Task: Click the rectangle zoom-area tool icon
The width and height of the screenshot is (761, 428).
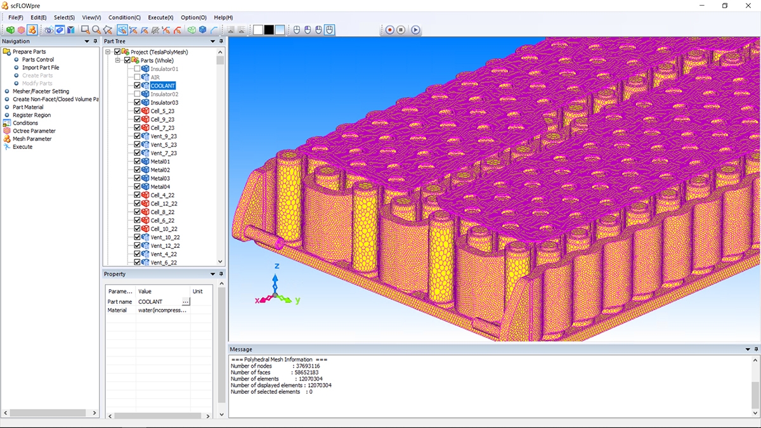Action: pos(84,30)
